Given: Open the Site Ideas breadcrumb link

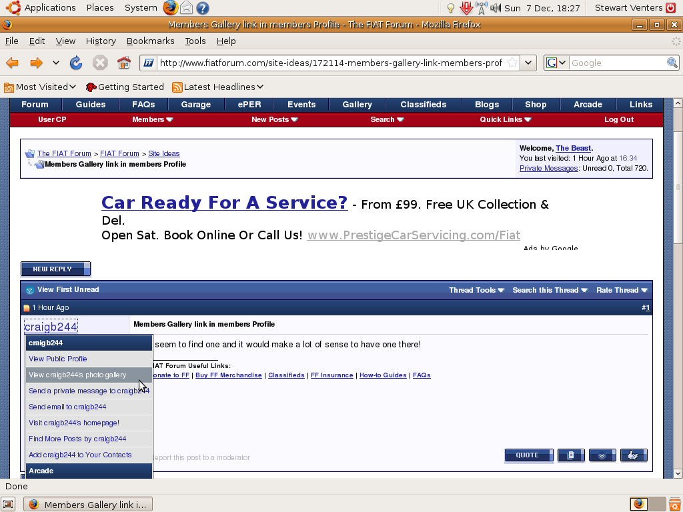Looking at the screenshot, I should click(164, 154).
